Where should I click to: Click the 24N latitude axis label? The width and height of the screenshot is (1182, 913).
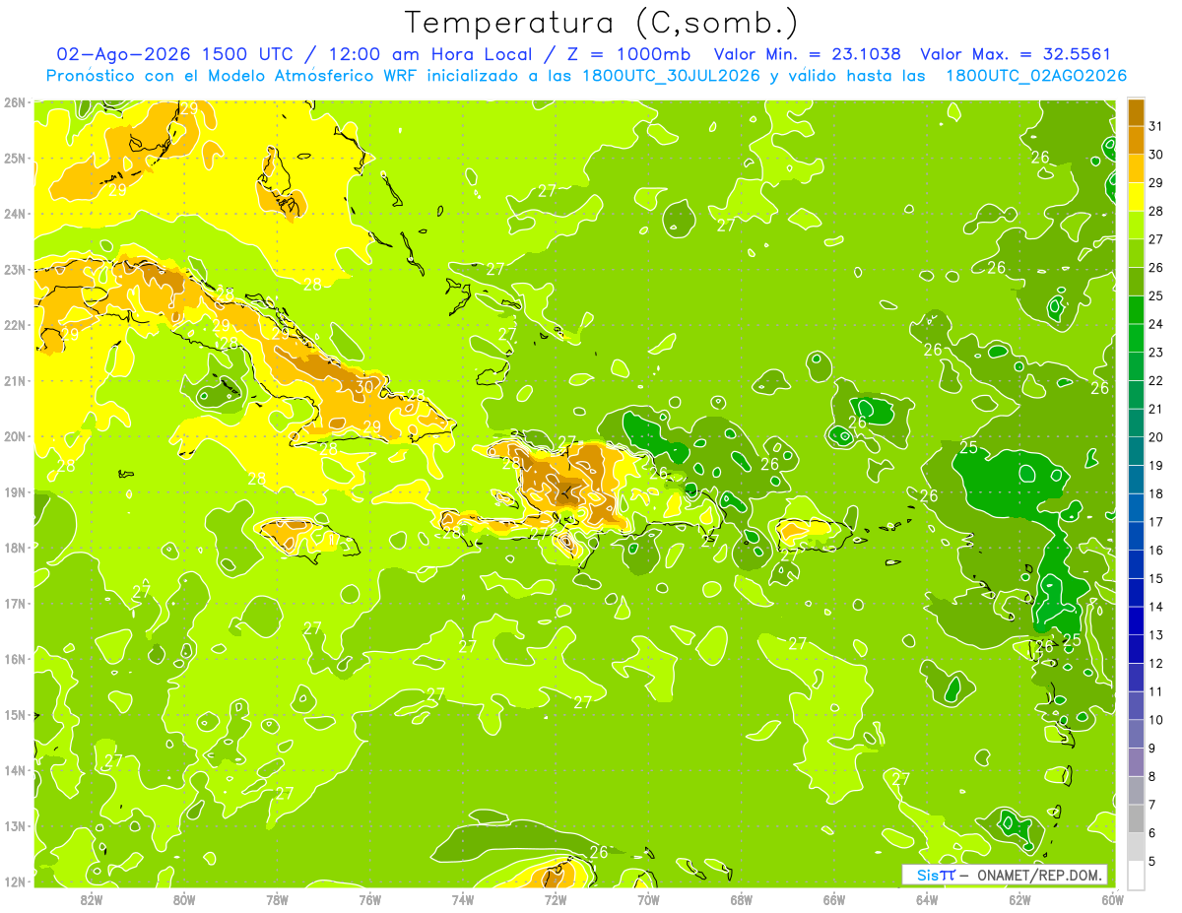[14, 214]
